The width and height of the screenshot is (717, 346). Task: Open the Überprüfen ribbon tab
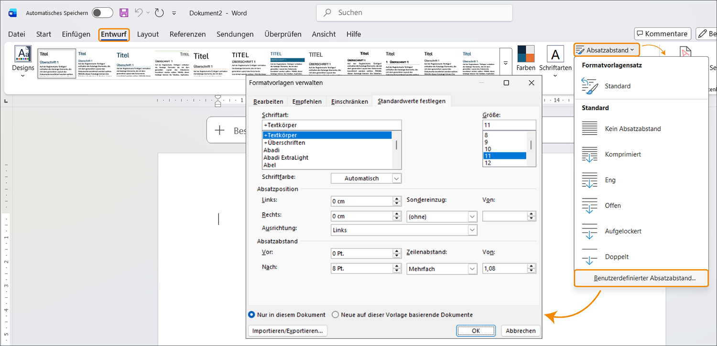pyautogui.click(x=283, y=34)
